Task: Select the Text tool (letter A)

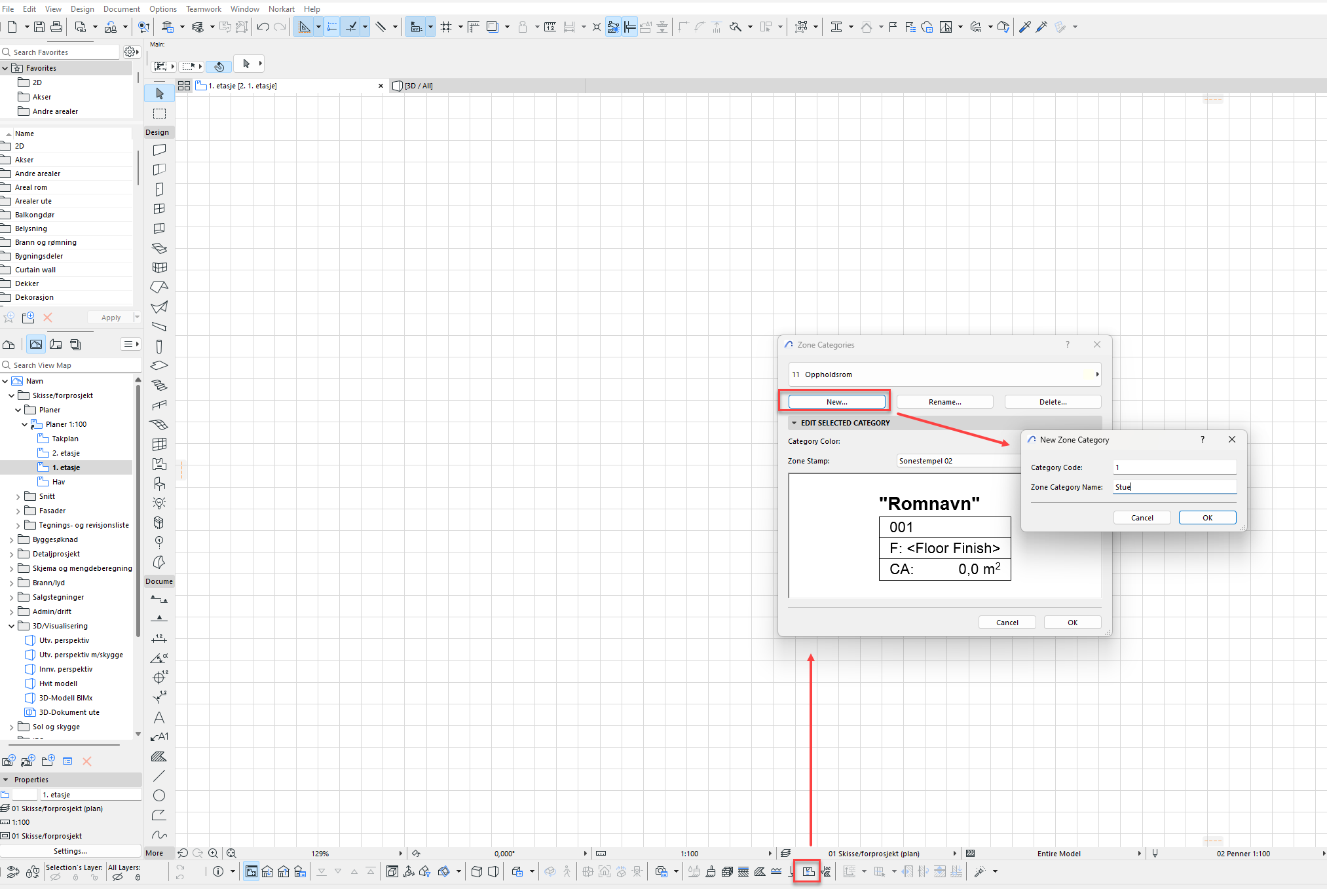Action: 159,717
